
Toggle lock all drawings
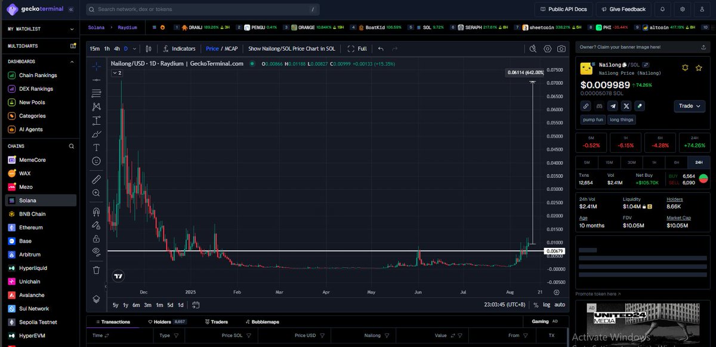pos(96,238)
